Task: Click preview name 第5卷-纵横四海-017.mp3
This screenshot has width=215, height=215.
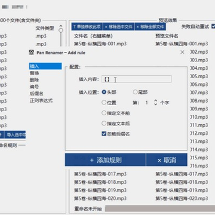Action: coord(182,174)
